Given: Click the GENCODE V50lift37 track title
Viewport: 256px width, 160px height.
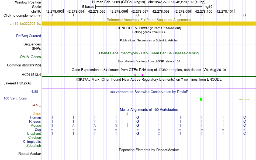Looking at the screenshot, I should [149, 28].
